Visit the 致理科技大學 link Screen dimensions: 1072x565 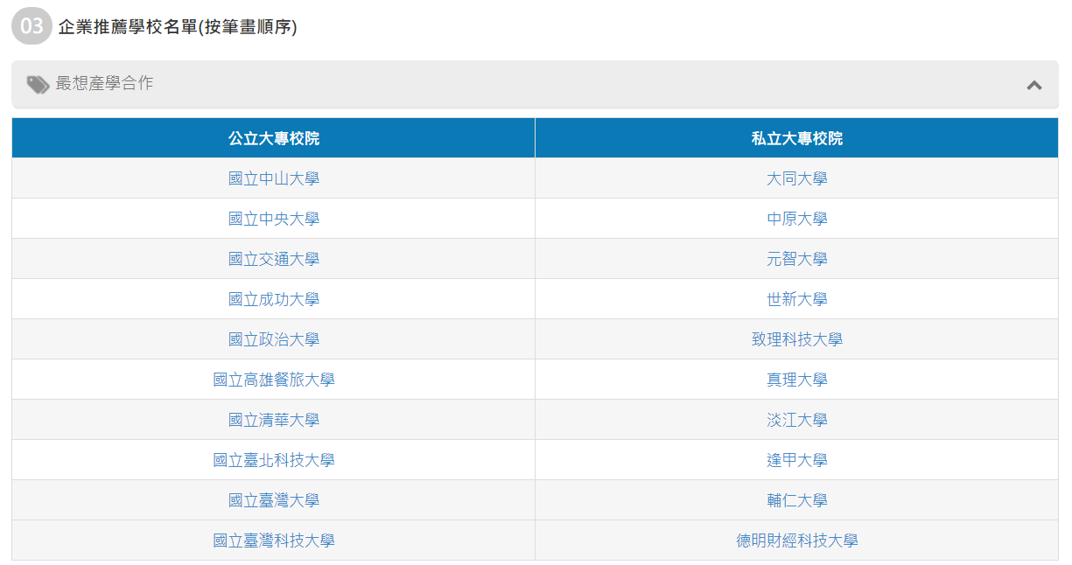click(797, 339)
